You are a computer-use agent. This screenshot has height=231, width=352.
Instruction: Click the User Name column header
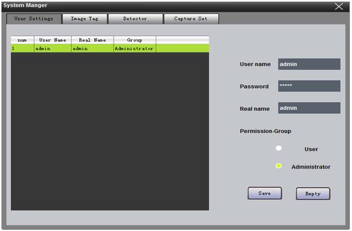click(x=53, y=40)
